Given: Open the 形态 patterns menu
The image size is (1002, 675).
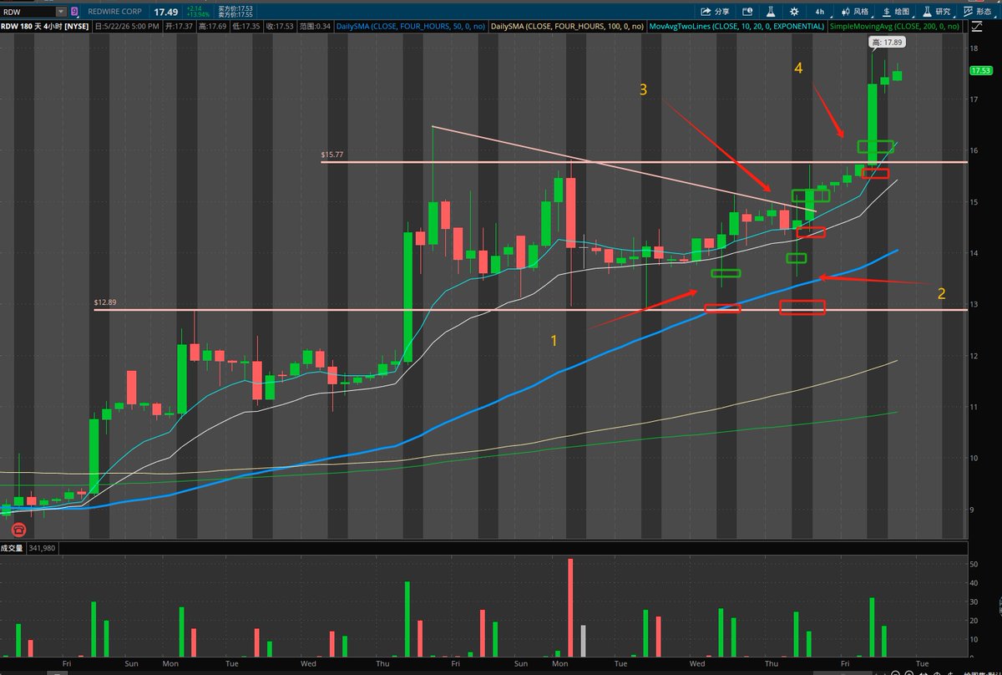Looking at the screenshot, I should 979,12.
